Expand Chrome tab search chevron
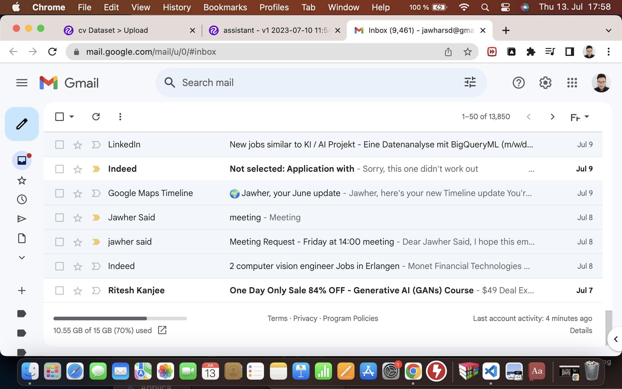Screen dimensions: 622x389 [608, 30]
